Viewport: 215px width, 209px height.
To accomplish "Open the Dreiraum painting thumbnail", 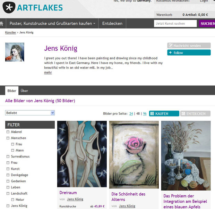I will [x=82, y=154].
